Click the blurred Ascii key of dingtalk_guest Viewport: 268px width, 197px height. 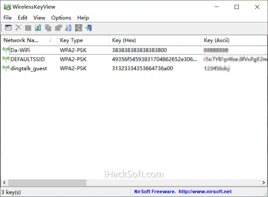click(217, 68)
